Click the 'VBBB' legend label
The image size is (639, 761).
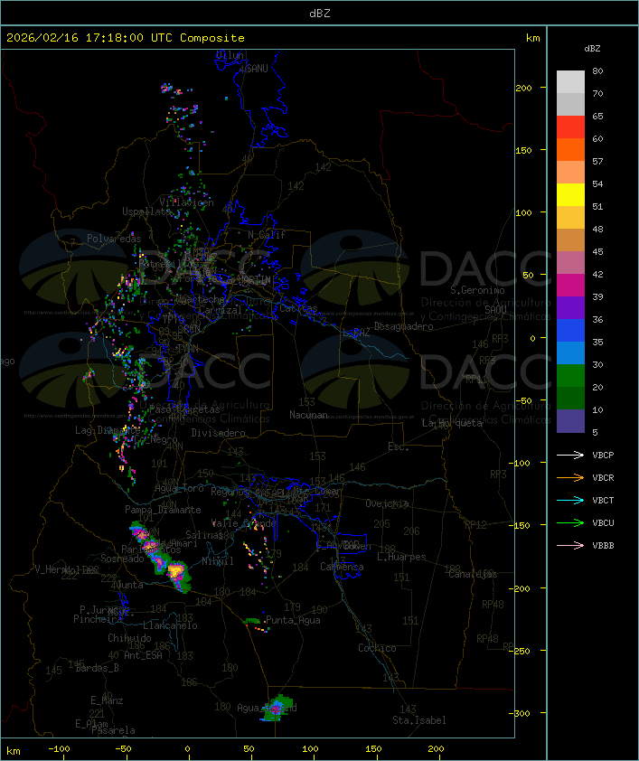(603, 546)
